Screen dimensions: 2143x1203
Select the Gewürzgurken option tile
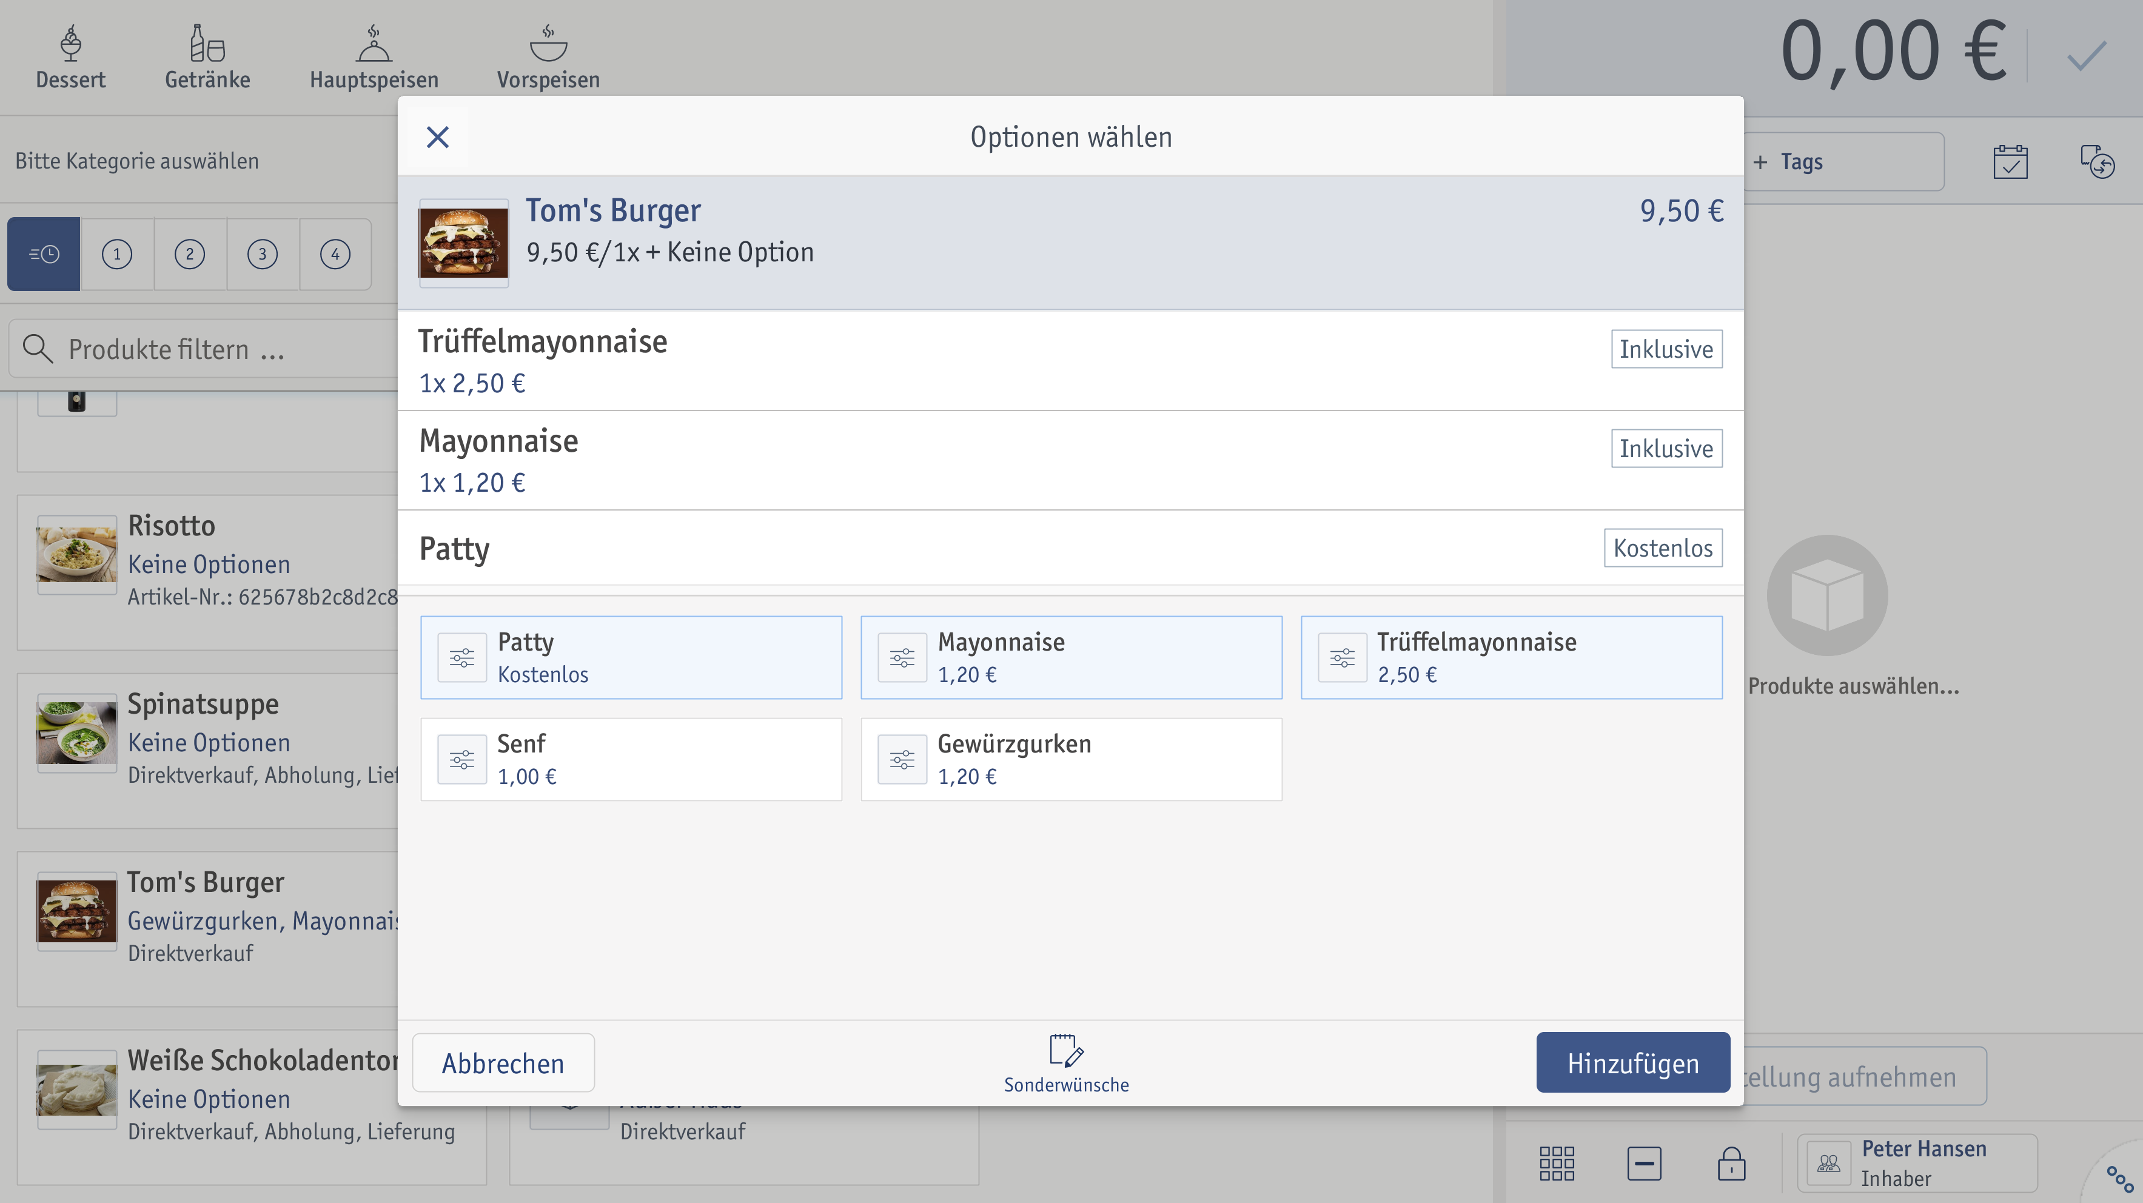pyautogui.click(x=1071, y=760)
